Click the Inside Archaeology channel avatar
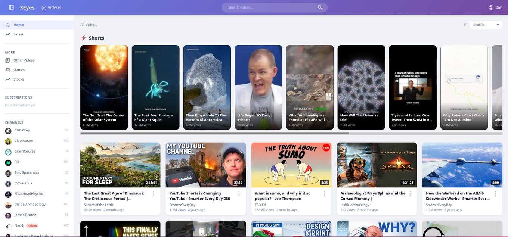The width and height of the screenshot is (508, 237). pos(8,205)
